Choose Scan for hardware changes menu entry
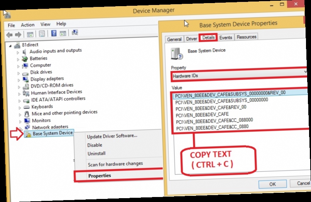Viewport: 311px width, 202px height. [115, 164]
